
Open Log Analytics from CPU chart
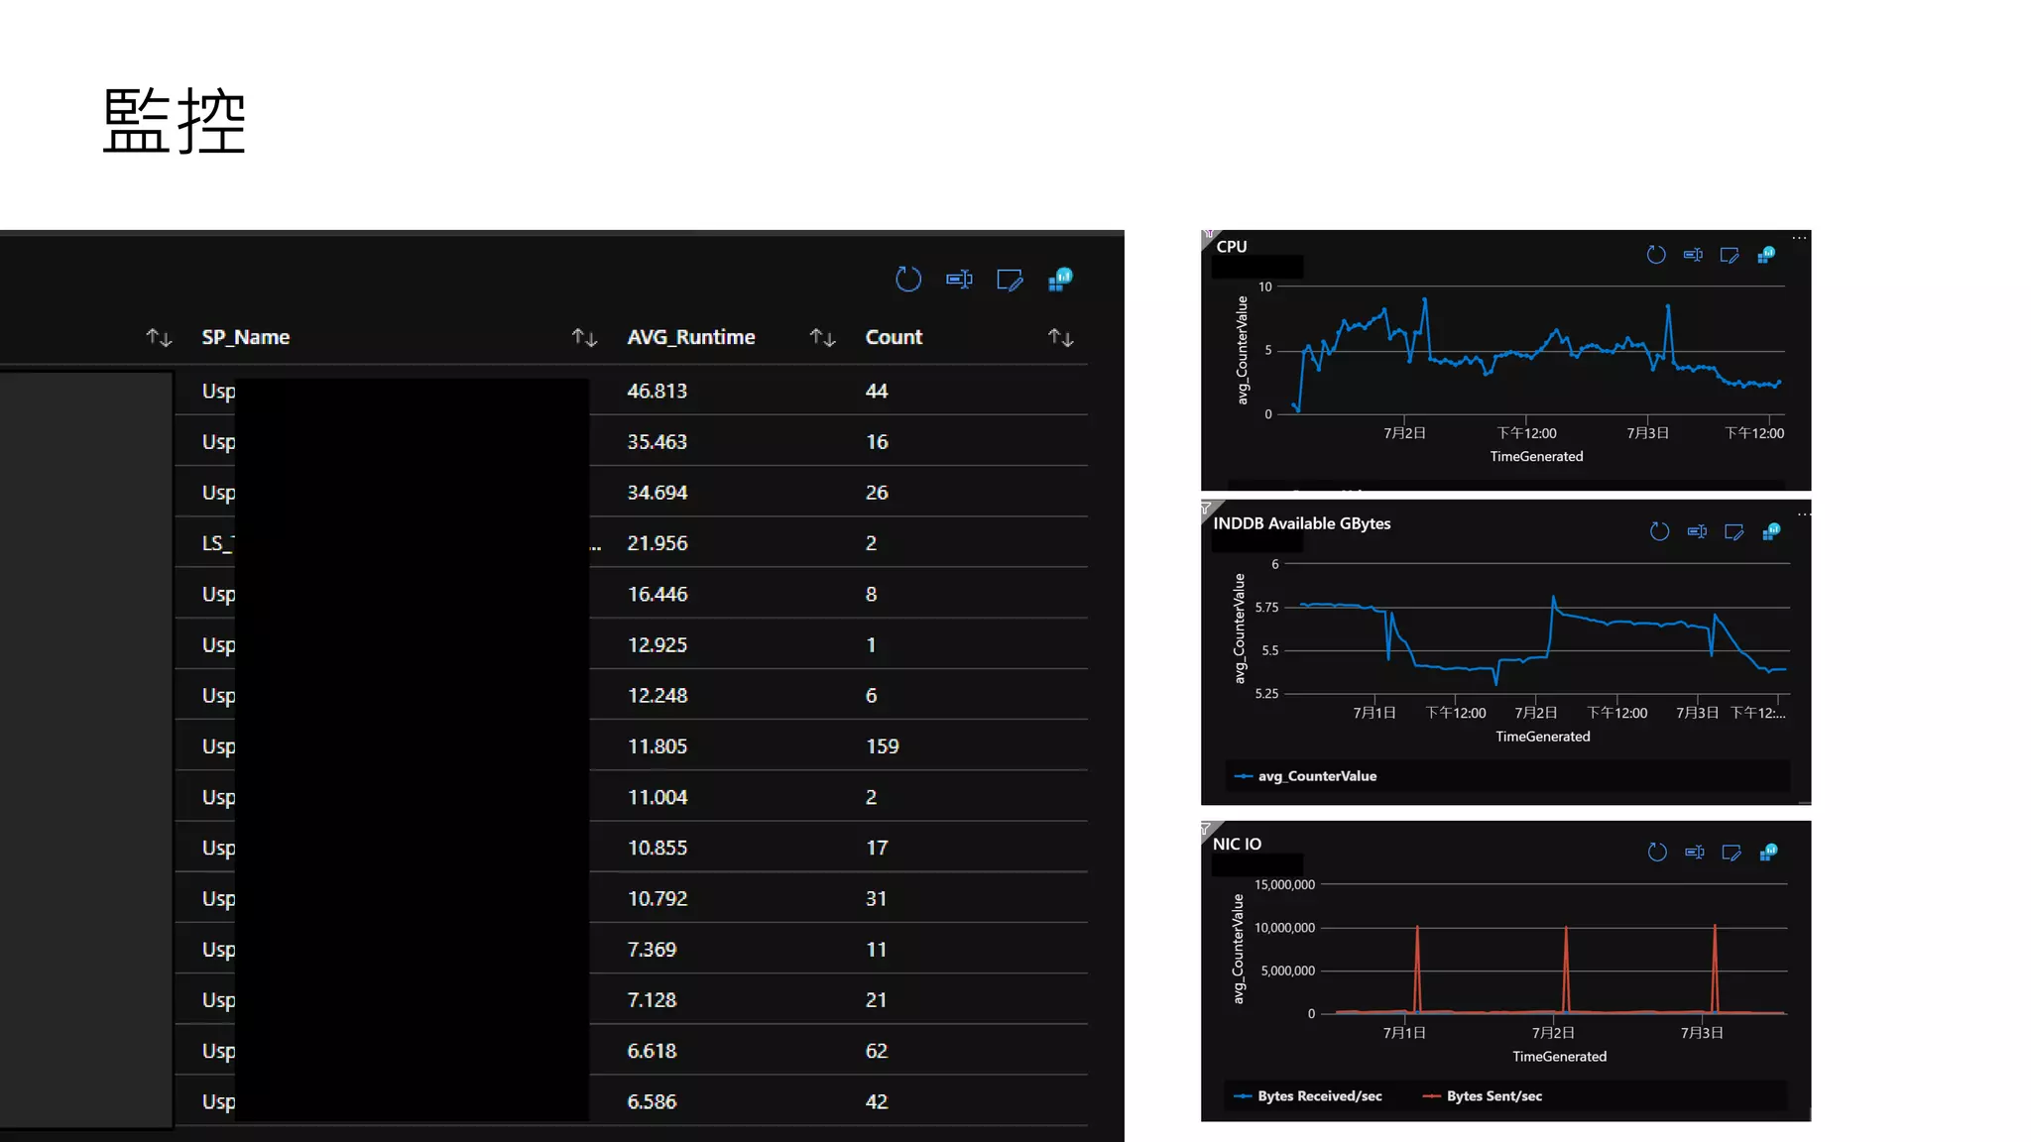1766,255
